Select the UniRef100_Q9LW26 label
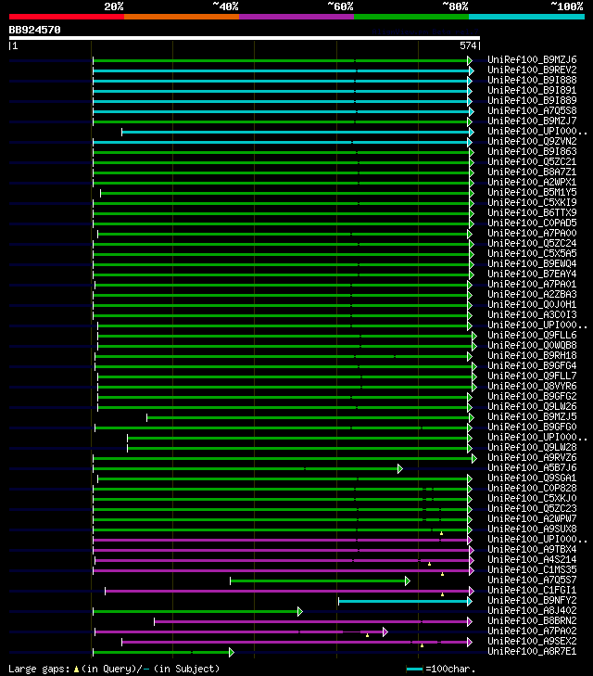The width and height of the screenshot is (593, 676). click(532, 406)
